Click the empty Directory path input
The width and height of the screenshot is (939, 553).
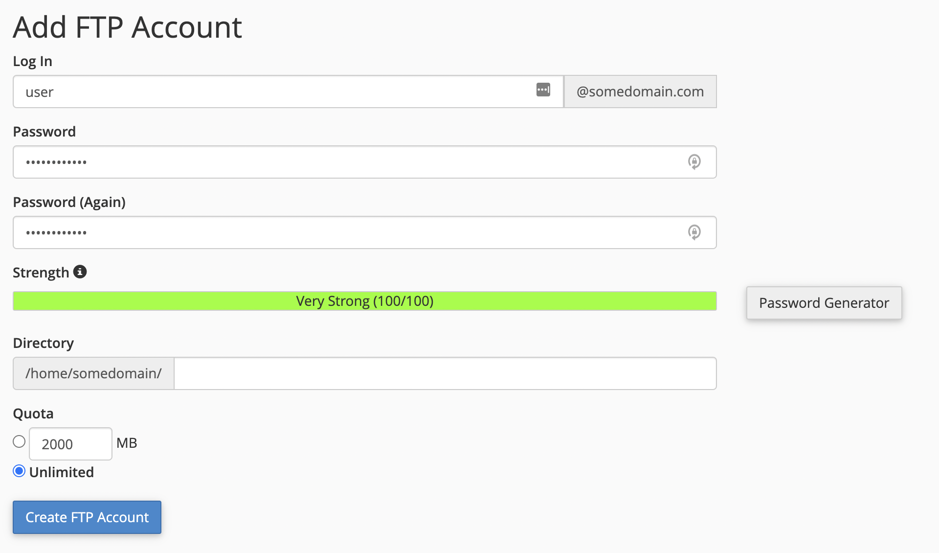point(445,373)
